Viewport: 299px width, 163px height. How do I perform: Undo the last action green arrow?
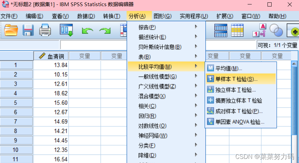point(87,30)
